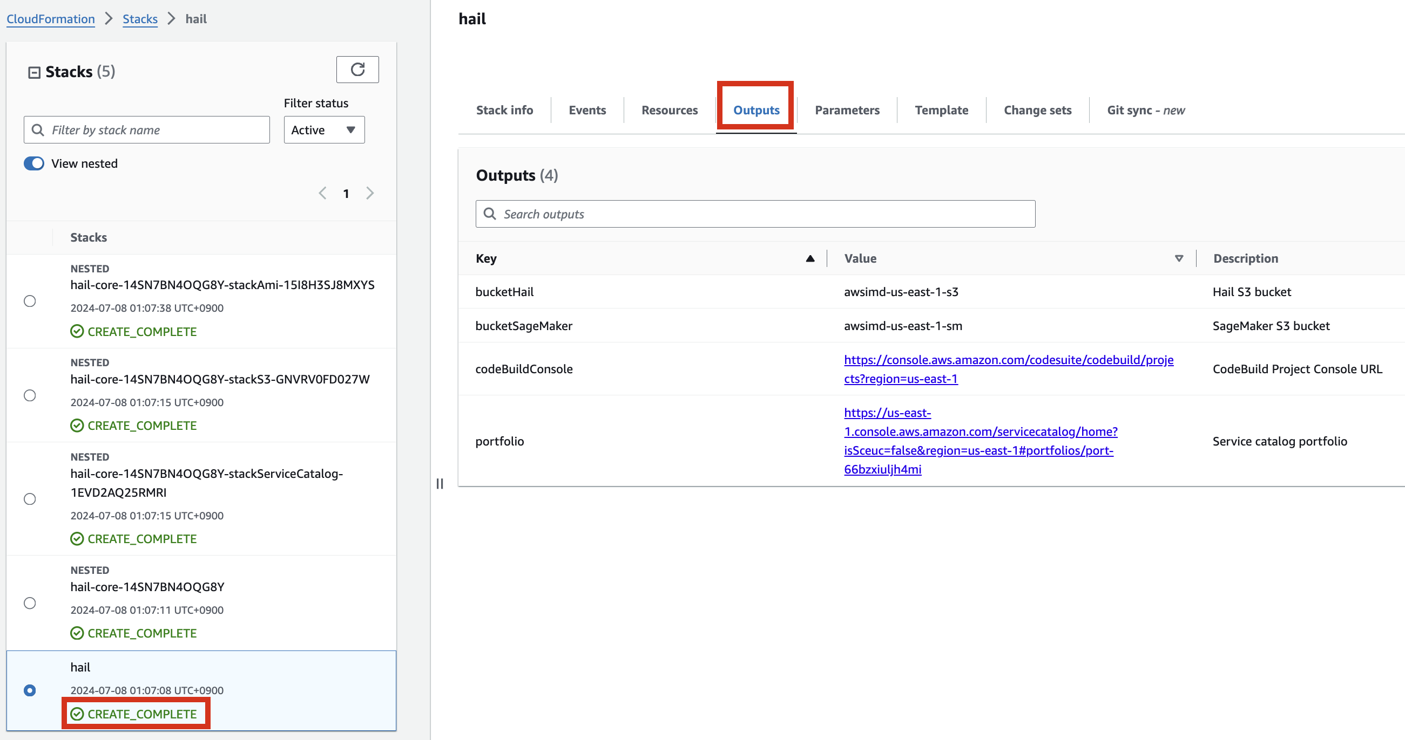Click the split panel resize handle

click(x=440, y=483)
